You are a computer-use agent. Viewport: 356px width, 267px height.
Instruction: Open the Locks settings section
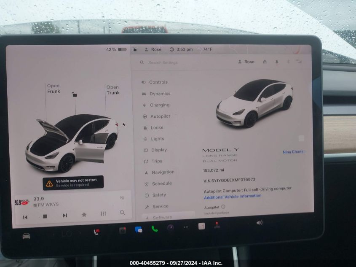pyautogui.click(x=157, y=127)
